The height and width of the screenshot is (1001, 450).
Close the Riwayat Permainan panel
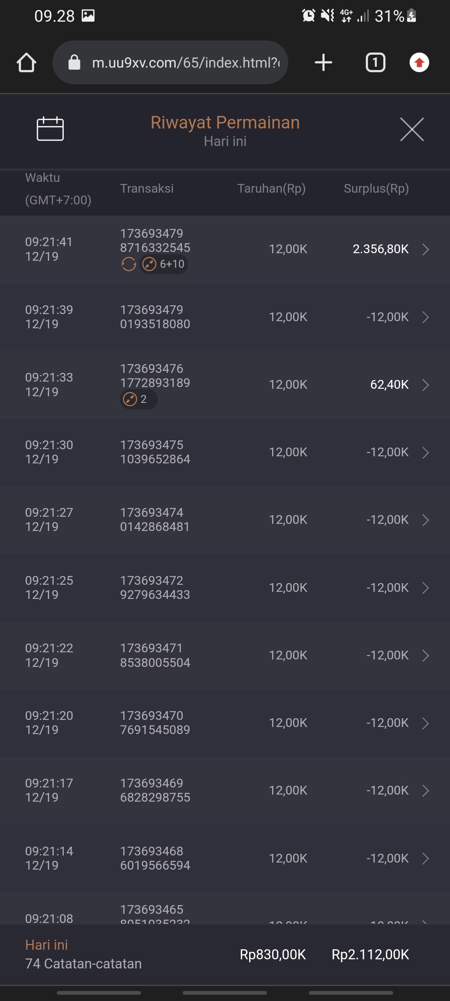click(412, 129)
